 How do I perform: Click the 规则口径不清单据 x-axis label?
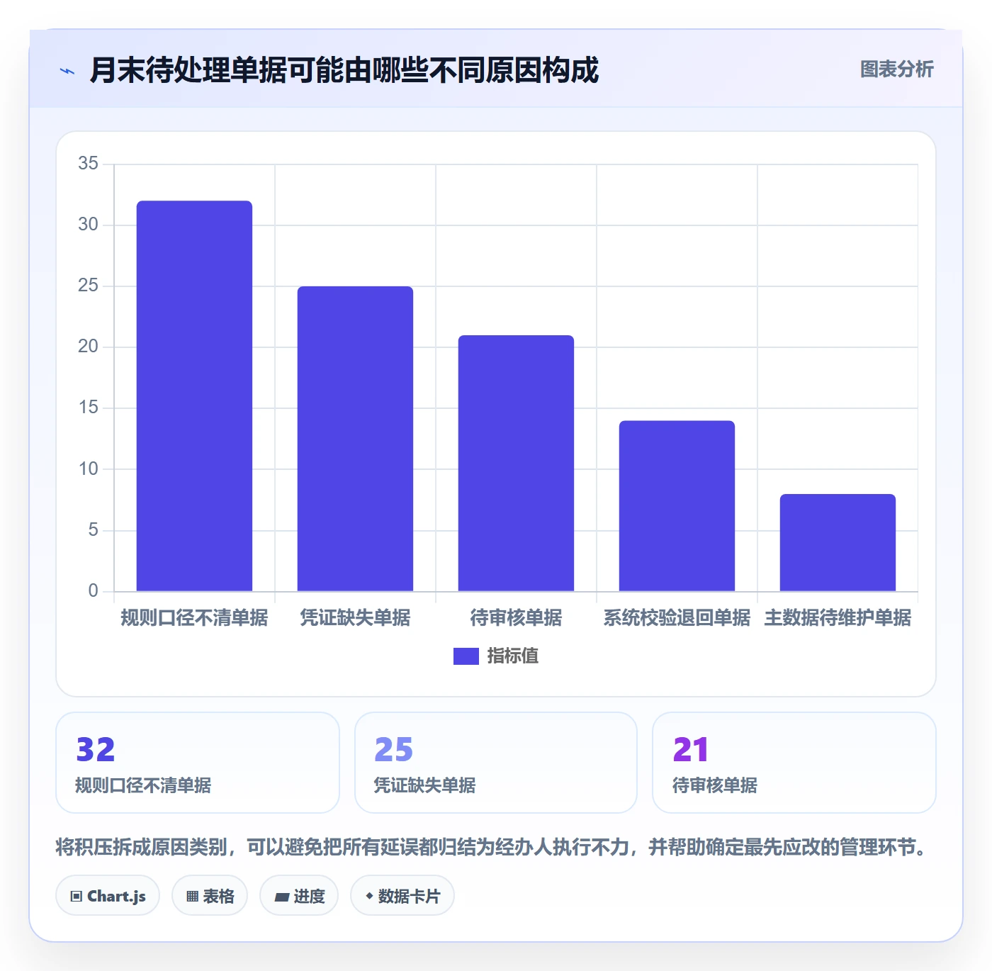click(x=194, y=618)
